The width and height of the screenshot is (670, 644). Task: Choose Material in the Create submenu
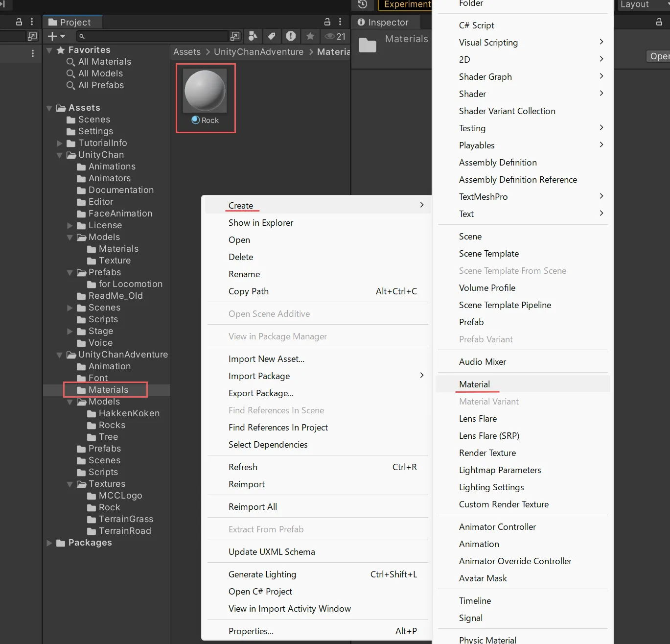tap(474, 384)
